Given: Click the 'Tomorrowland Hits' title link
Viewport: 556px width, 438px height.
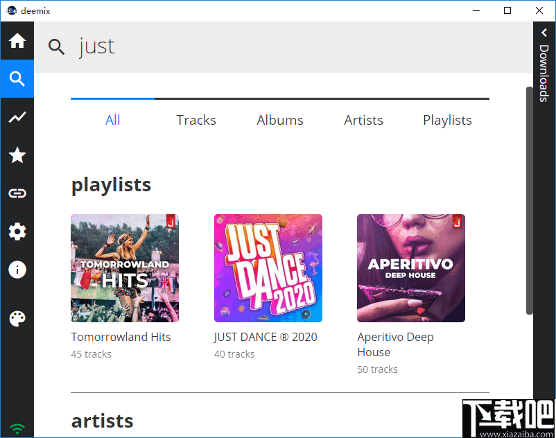Looking at the screenshot, I should [x=121, y=337].
